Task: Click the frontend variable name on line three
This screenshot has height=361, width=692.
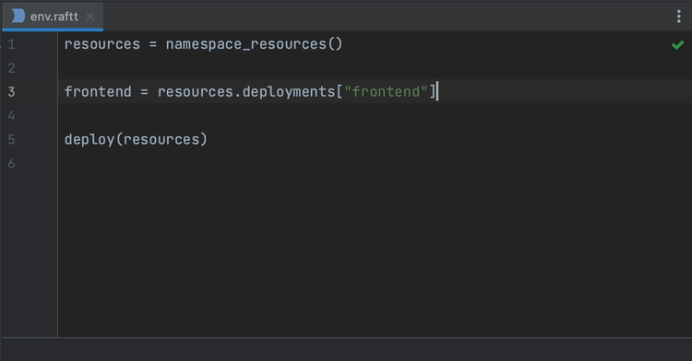Action: click(98, 91)
